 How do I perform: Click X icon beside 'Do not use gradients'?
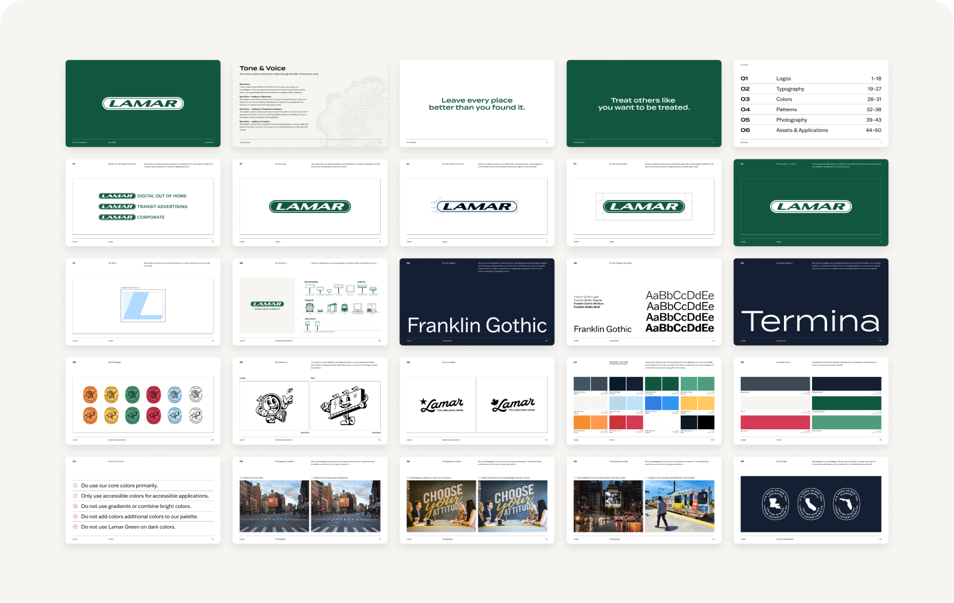tap(76, 506)
